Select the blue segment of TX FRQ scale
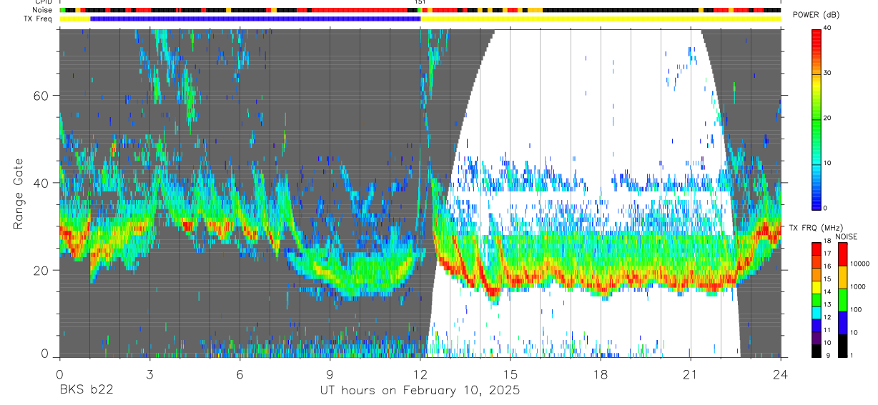Viewport: 878px width, 405px height. coord(817,325)
